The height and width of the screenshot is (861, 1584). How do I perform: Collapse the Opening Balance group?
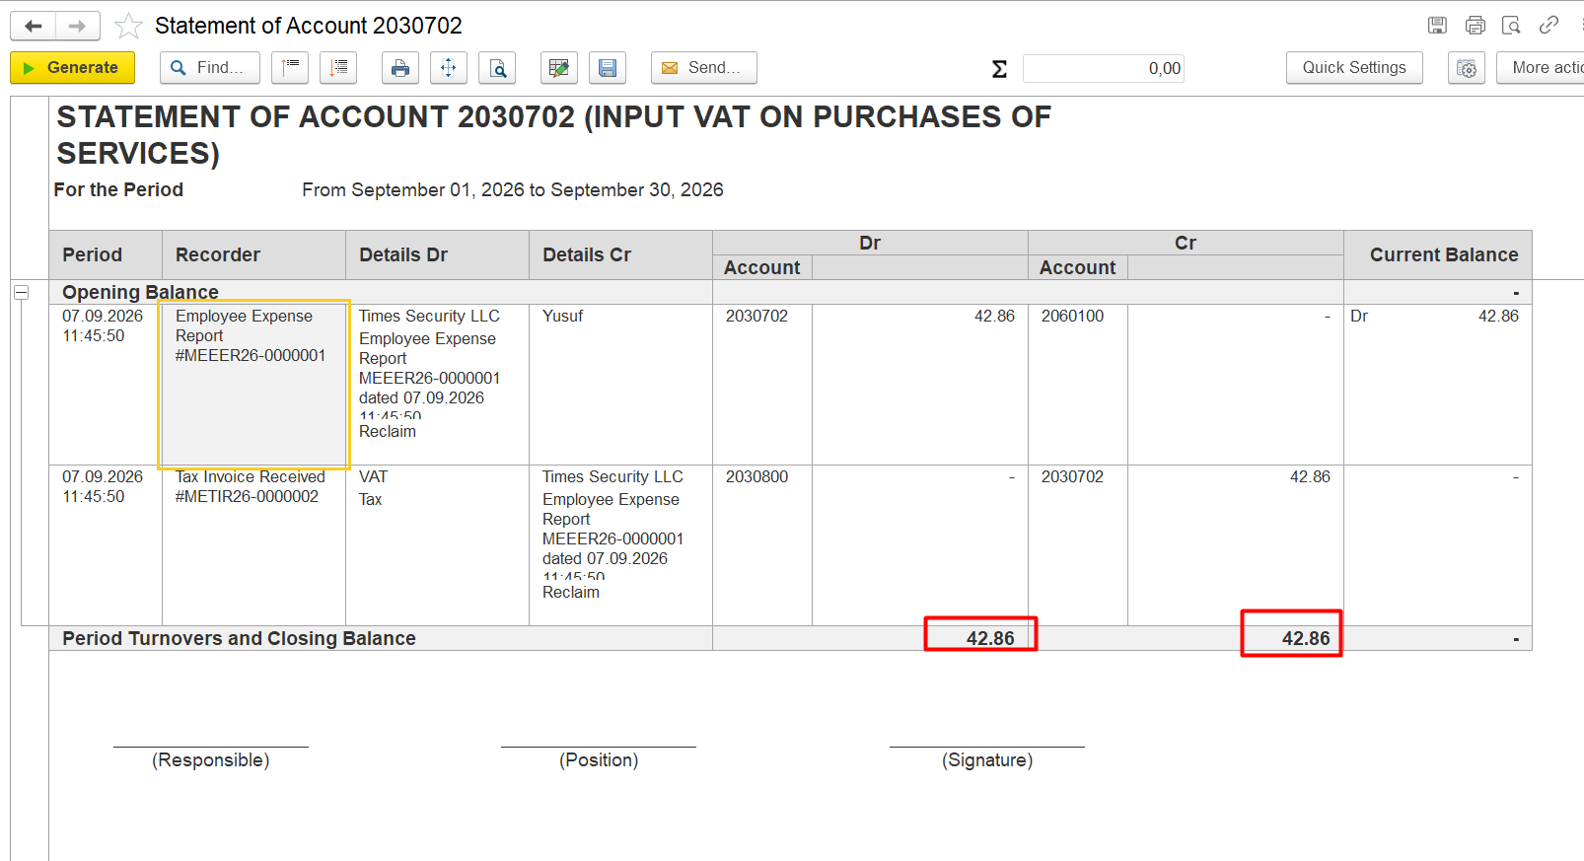click(21, 292)
